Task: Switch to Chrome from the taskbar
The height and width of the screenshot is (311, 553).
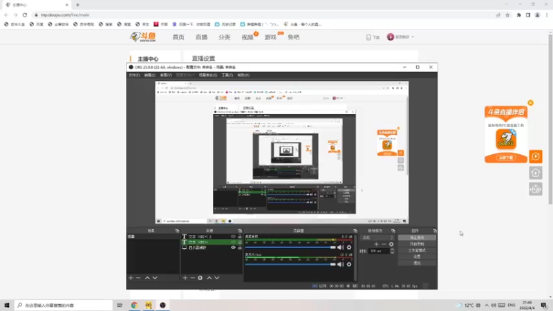Action: (x=134, y=305)
